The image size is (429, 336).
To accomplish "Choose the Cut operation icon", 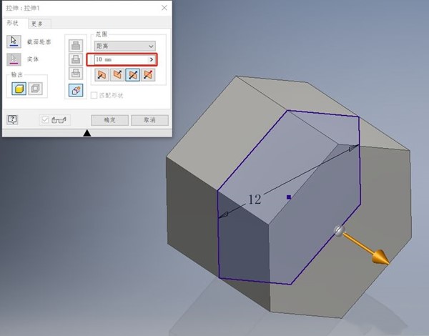I will [x=76, y=59].
